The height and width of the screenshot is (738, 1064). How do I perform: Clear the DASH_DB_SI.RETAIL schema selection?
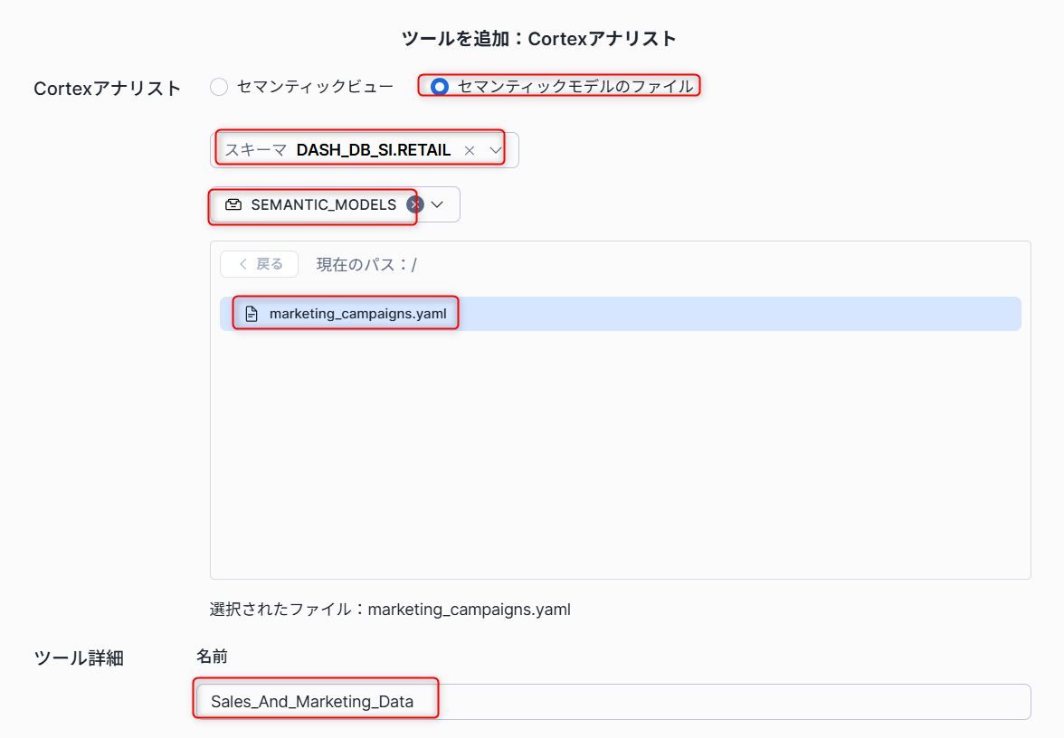pyautogui.click(x=469, y=151)
